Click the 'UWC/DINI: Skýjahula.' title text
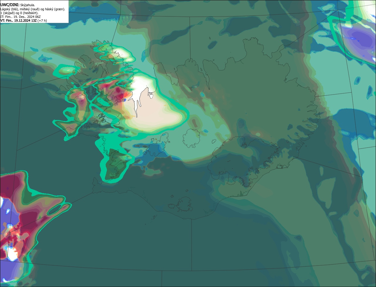The width and height of the screenshot is (376, 287). (18, 5)
